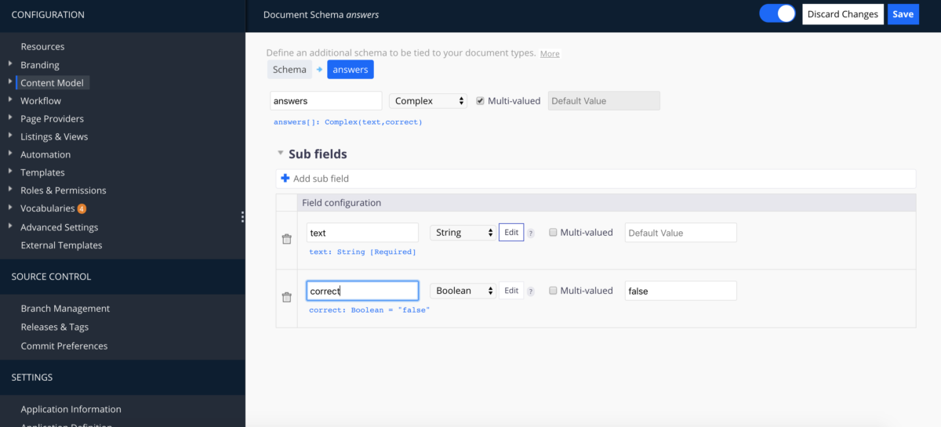Viewport: 941px width, 427px height.
Task: Delete the text sub field with trash icon
Action: click(287, 239)
